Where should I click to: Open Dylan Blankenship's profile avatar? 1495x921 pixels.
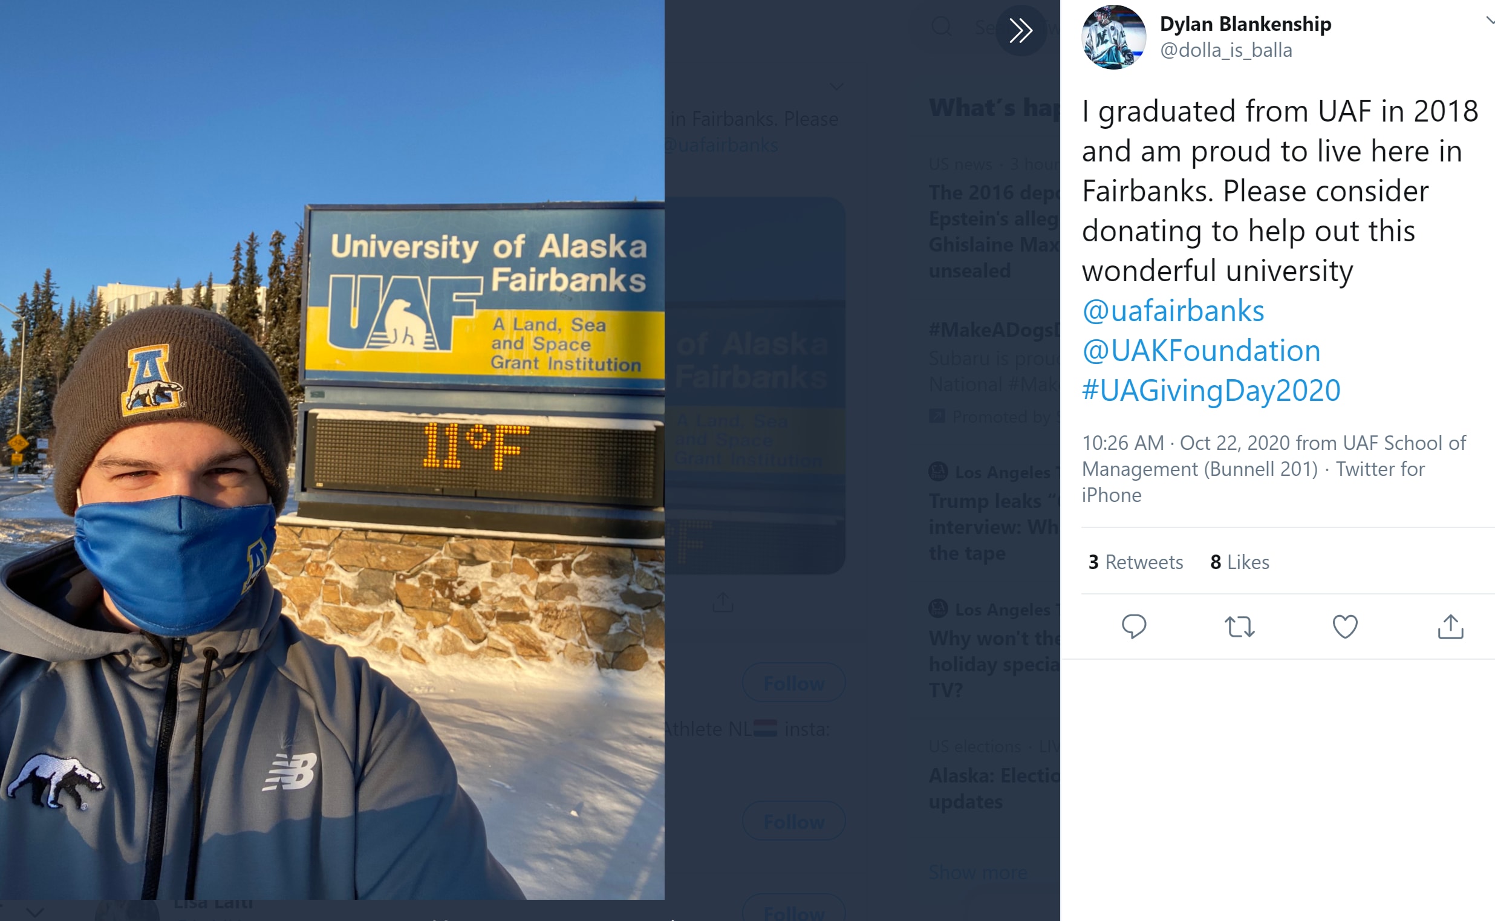click(x=1113, y=37)
